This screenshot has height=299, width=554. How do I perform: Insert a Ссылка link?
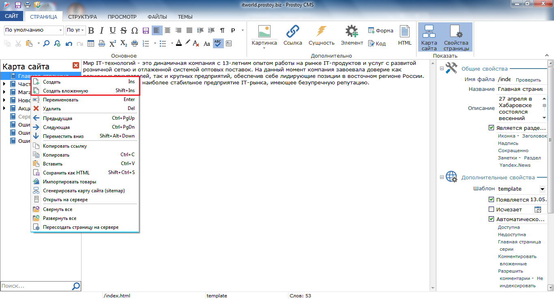pyautogui.click(x=292, y=36)
